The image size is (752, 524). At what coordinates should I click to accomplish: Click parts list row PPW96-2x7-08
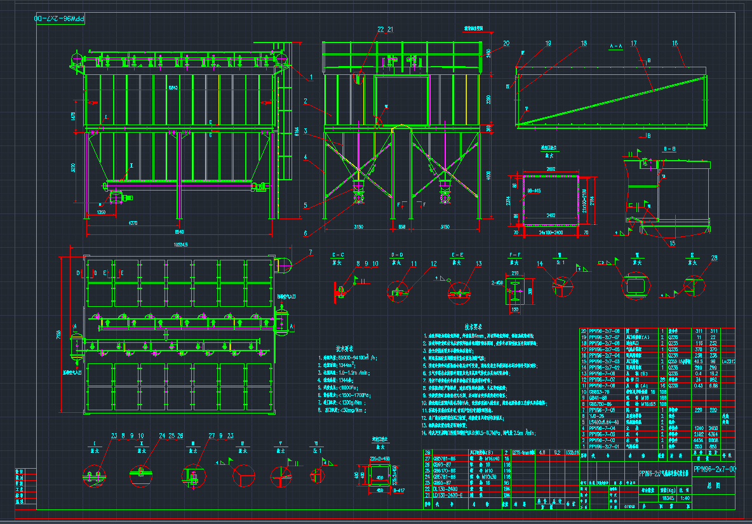click(604, 332)
